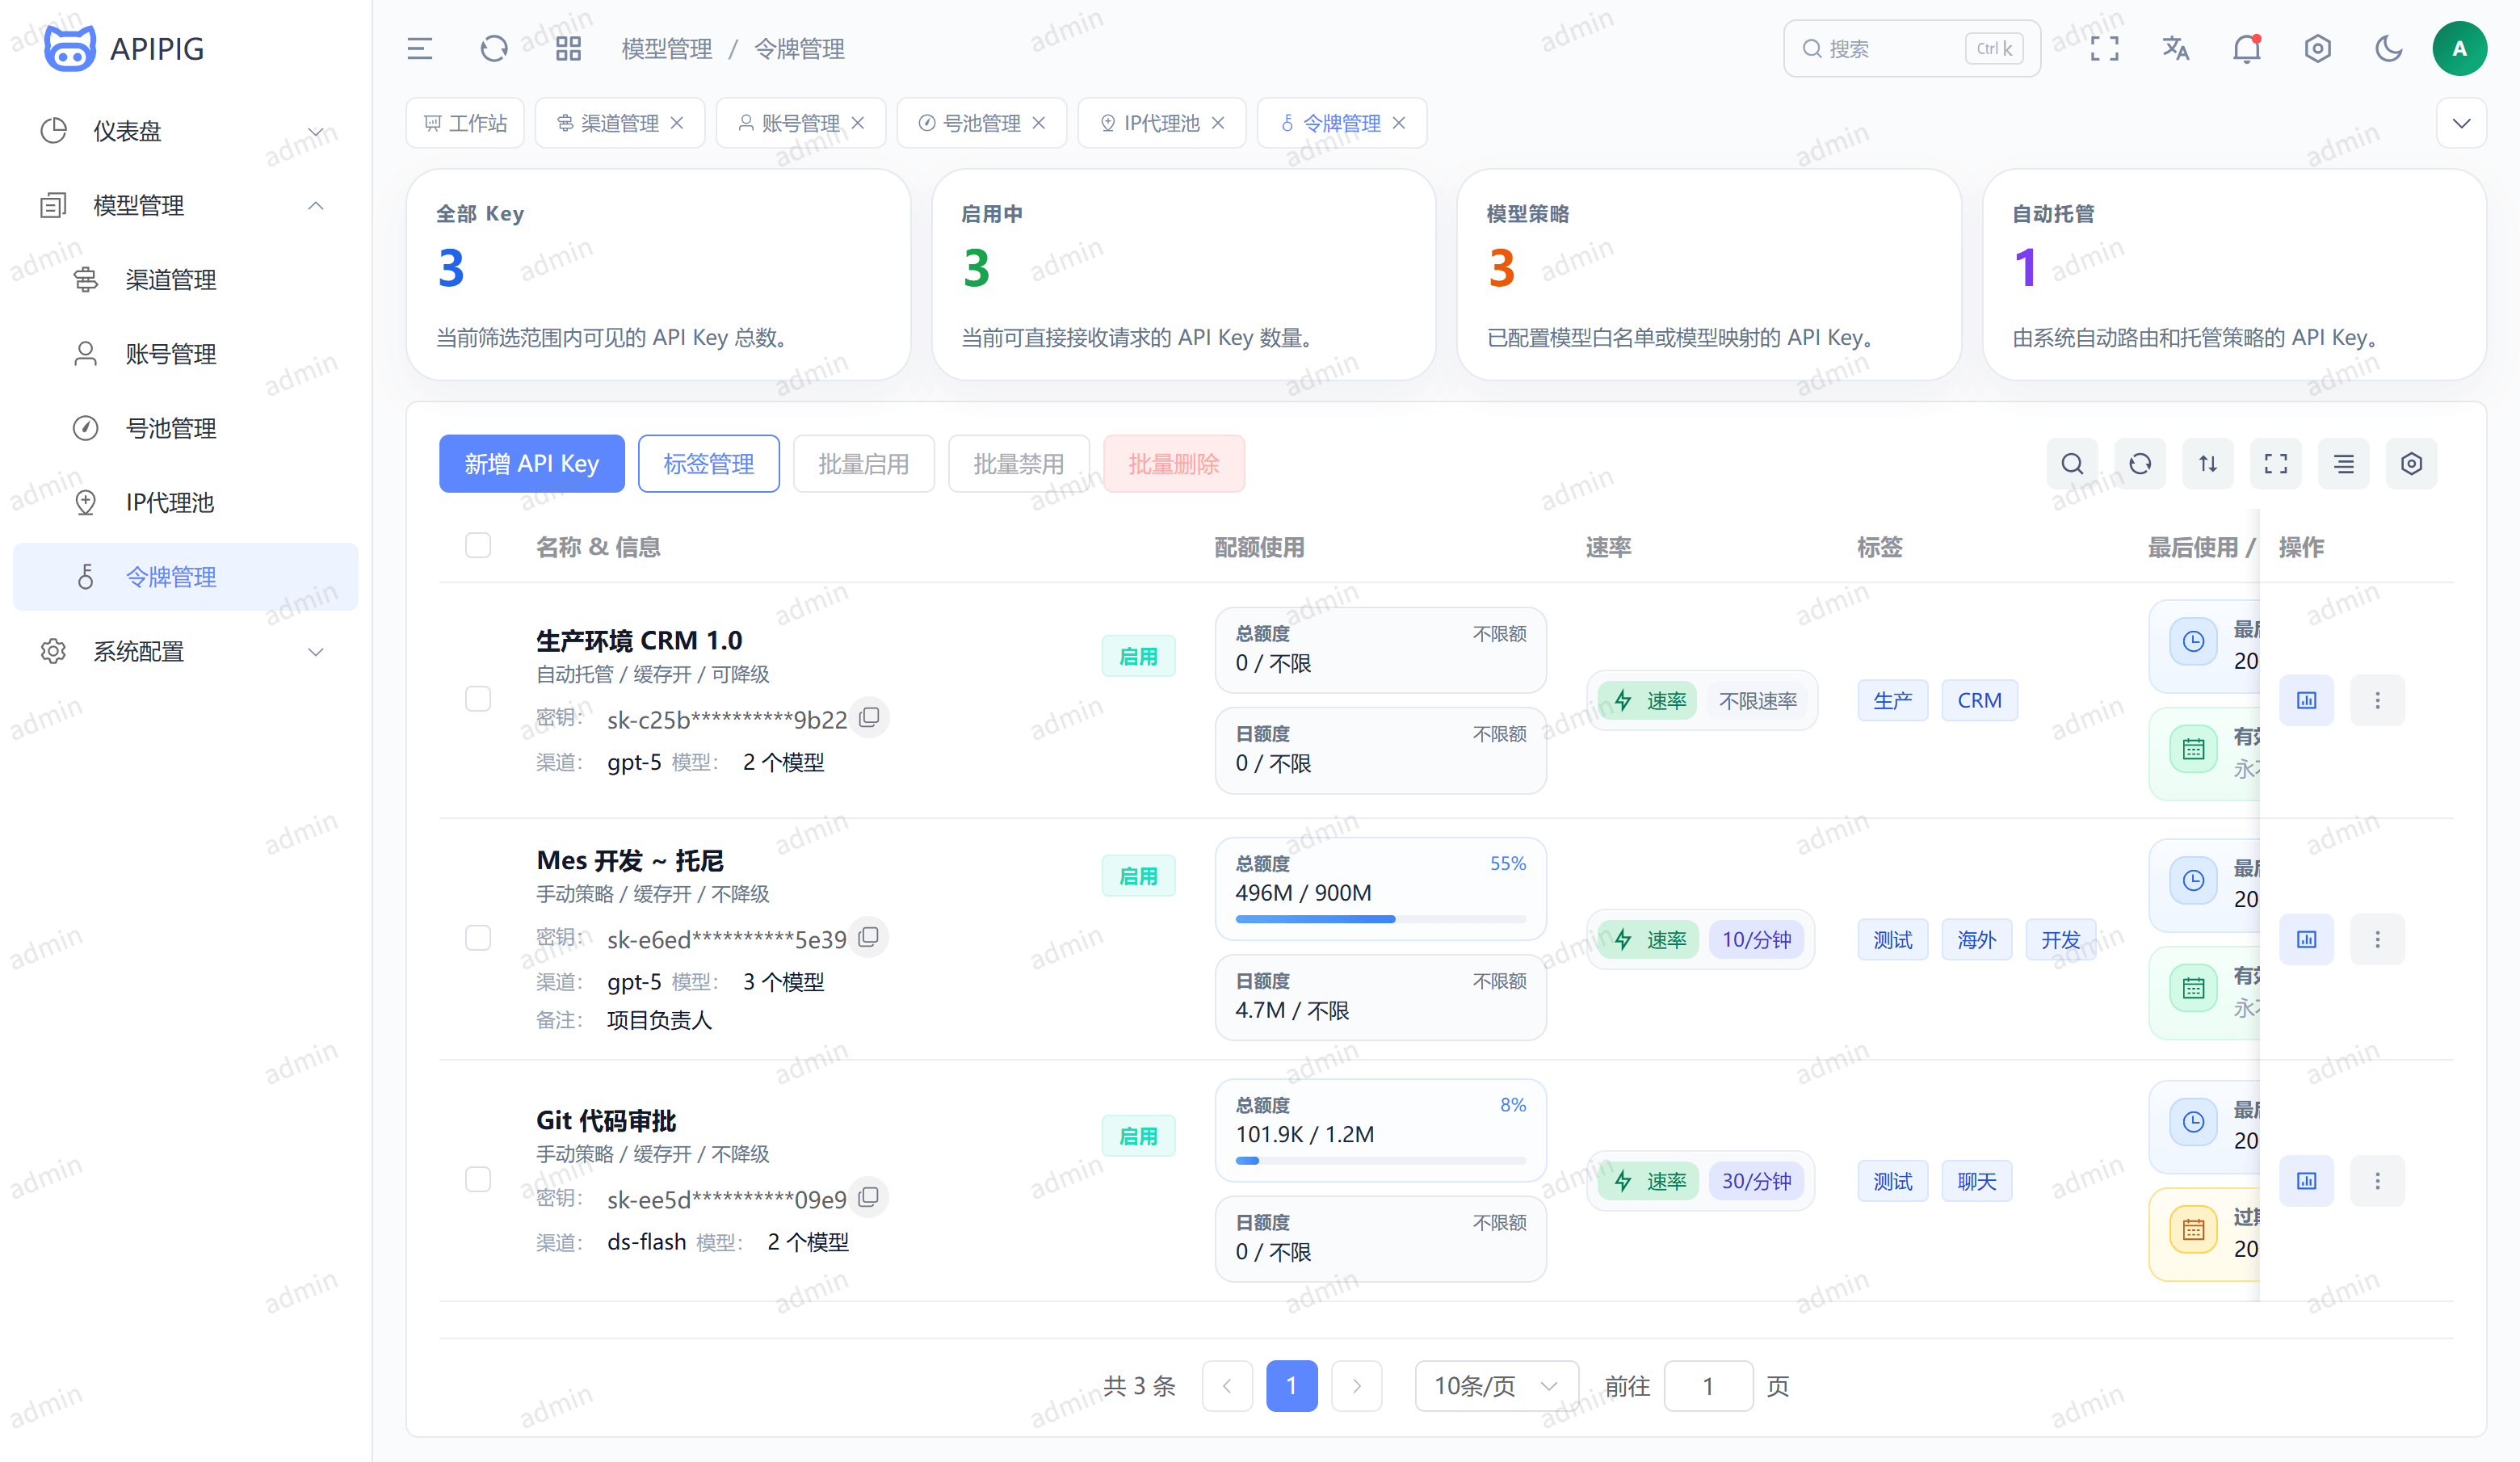Click the 新增 API Key button
The width and height of the screenshot is (2520, 1462).
pos(532,464)
